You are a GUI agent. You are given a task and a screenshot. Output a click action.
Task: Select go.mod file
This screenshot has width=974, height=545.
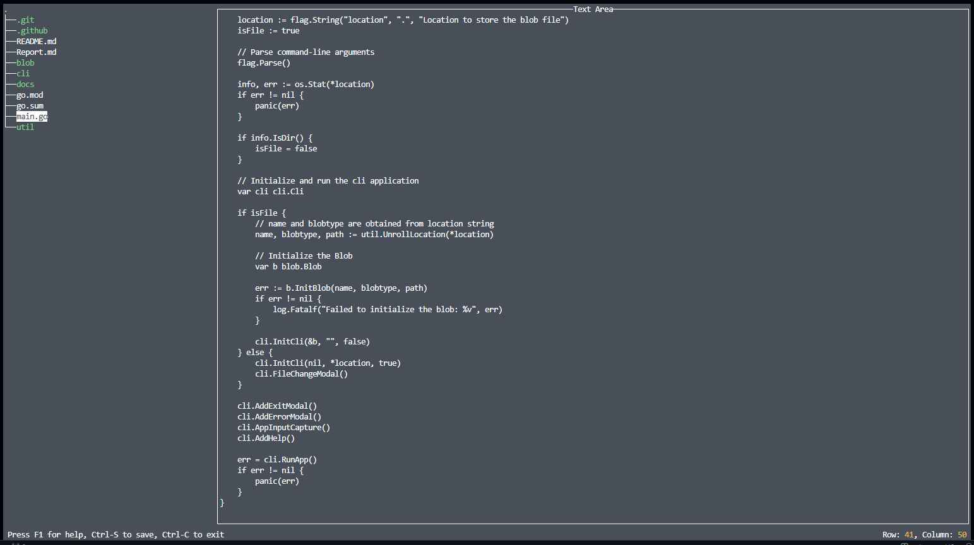(x=30, y=95)
